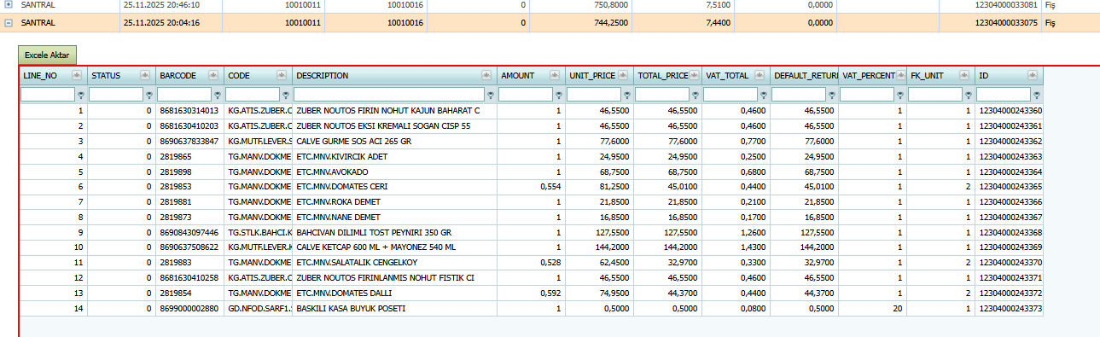
Task: Open the filter funnel for AMOUNT column
Action: [559, 95]
